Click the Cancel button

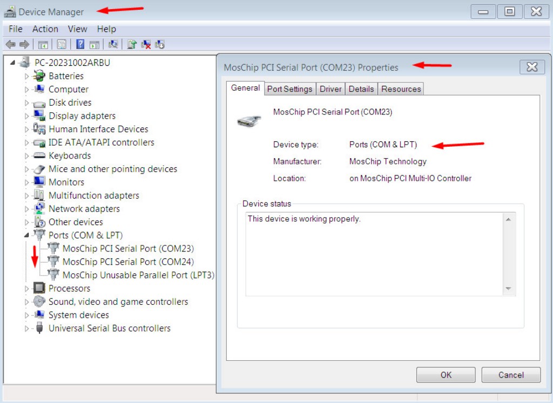(511, 375)
